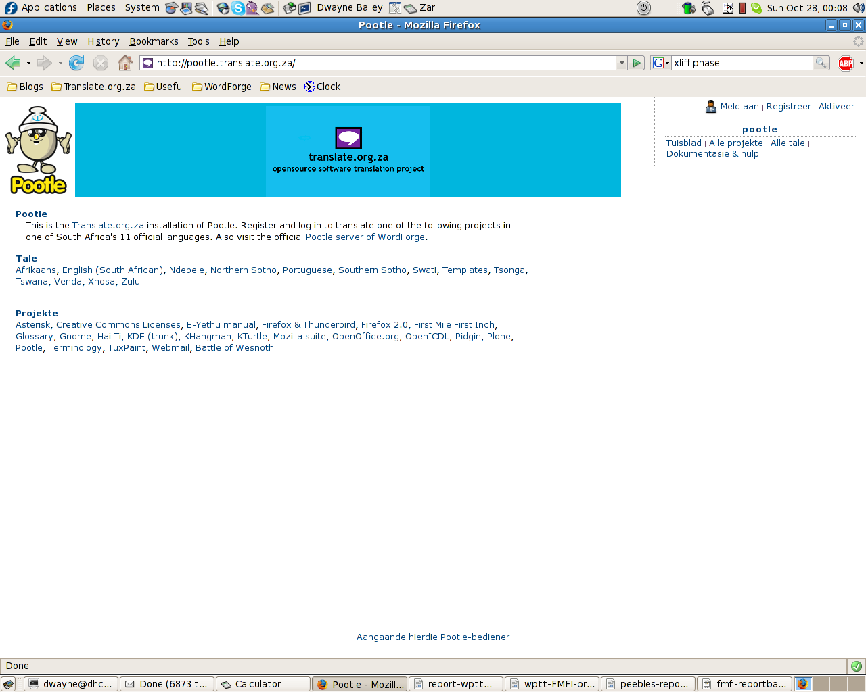Click the calculator launcher icon next to Zar

click(x=410, y=8)
